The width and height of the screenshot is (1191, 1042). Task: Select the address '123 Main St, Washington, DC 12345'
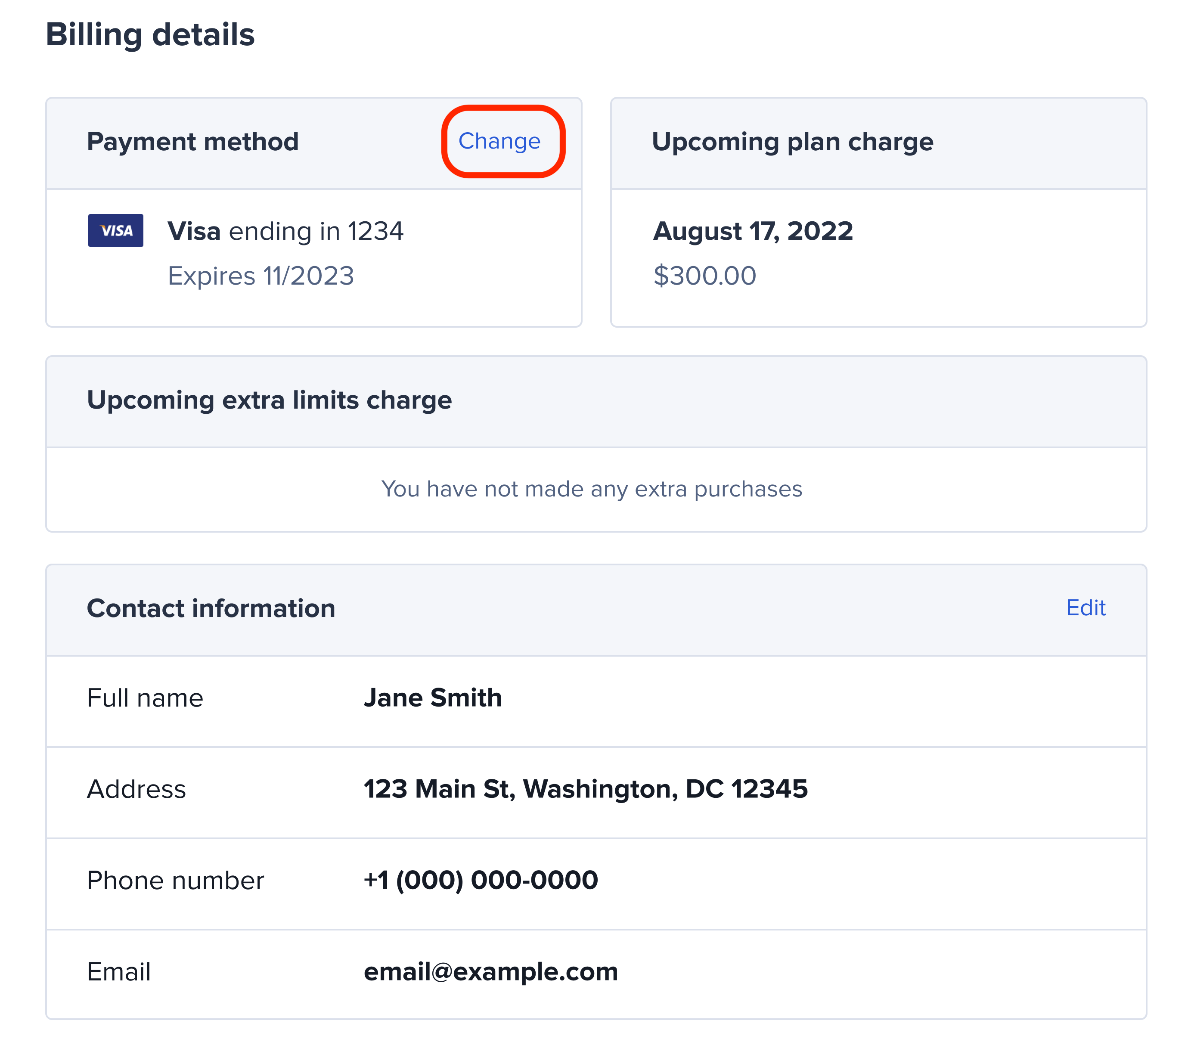(x=586, y=789)
